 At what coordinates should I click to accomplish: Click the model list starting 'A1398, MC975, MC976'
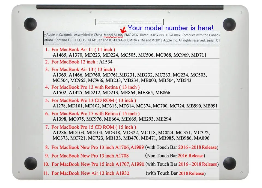click(112, 119)
